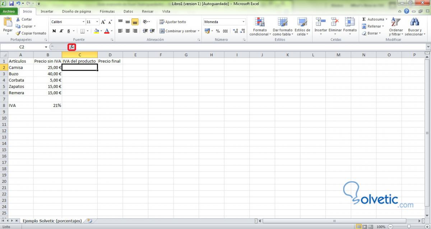Viewport: 431px width, 229px height.
Task: Expand Fuente dialog launcher
Action: [112, 40]
